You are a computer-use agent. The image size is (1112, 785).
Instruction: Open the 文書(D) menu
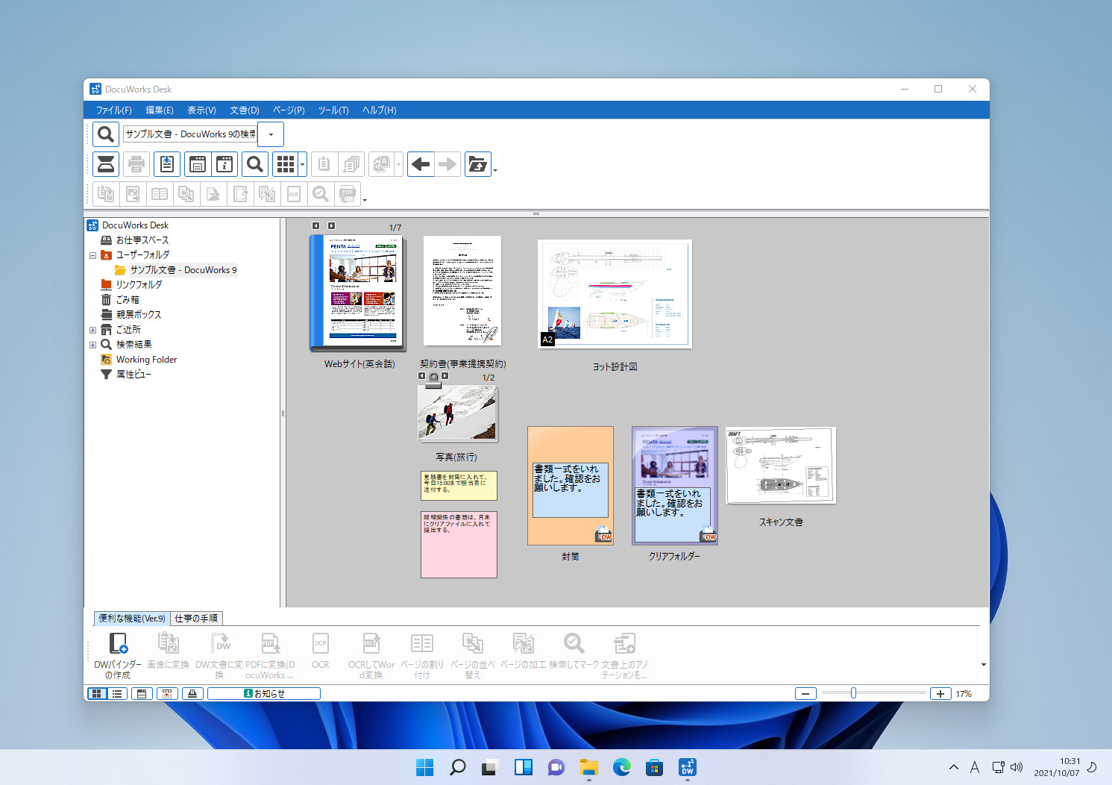245,110
